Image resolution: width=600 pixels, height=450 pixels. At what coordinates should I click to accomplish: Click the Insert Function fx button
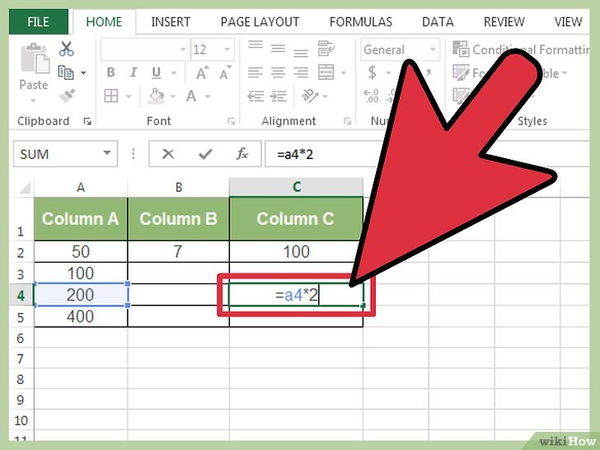coord(241,154)
